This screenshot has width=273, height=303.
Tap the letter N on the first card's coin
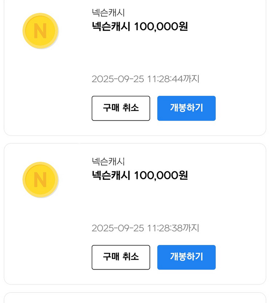[x=40, y=31]
